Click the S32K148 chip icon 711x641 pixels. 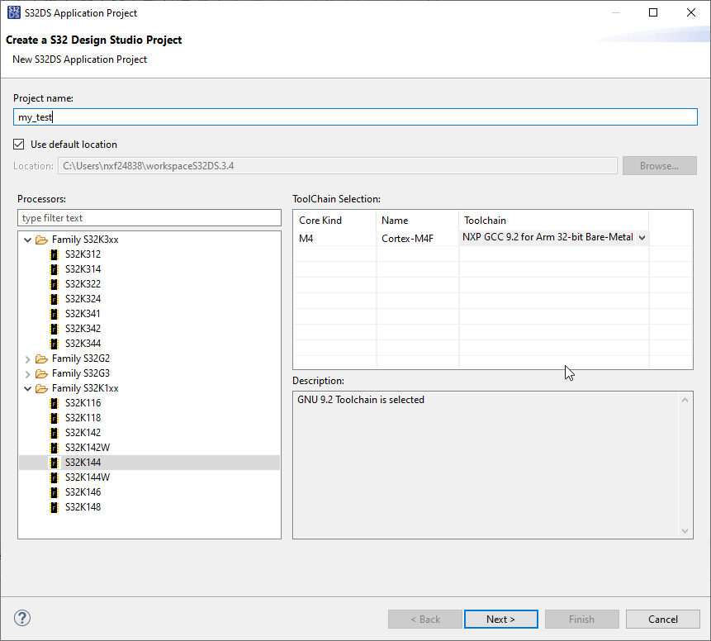(54, 506)
